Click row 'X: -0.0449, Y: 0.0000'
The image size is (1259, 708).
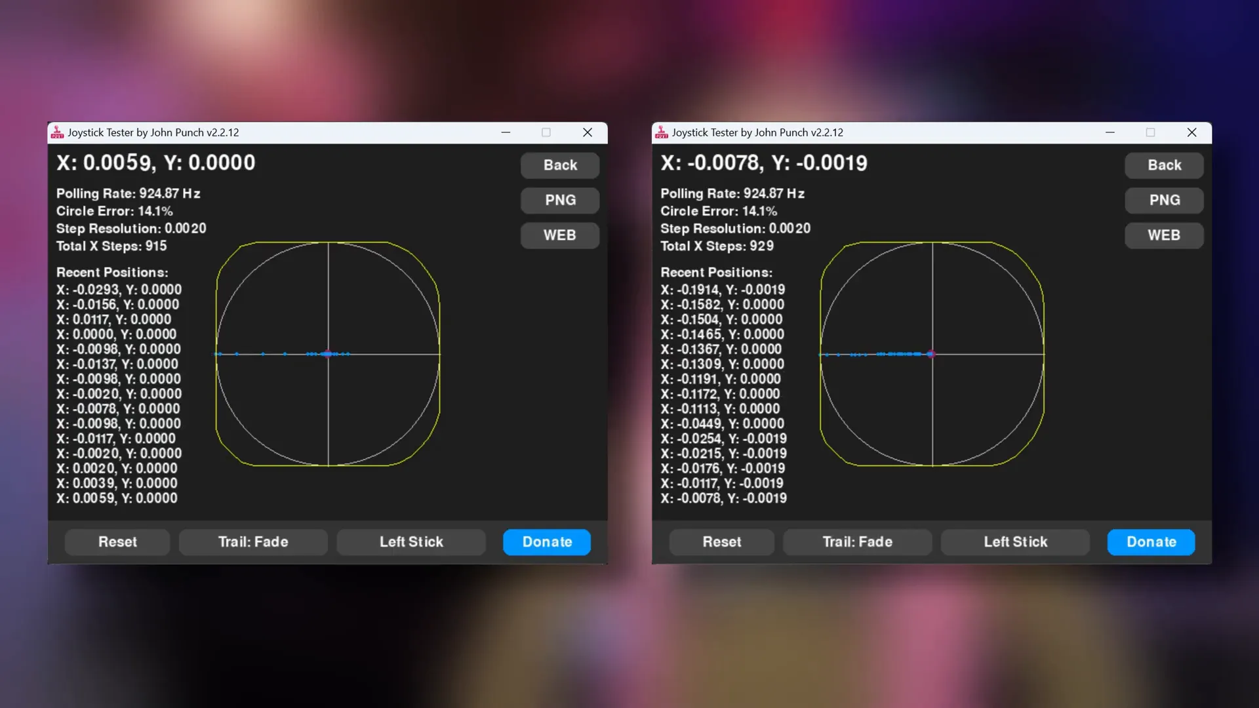coord(722,424)
